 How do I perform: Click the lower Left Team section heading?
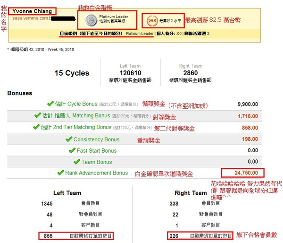point(67,193)
